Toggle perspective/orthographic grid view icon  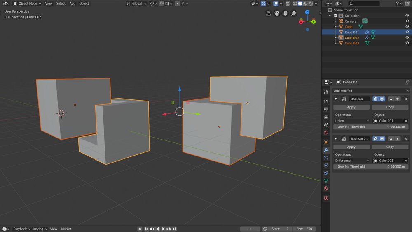(x=269, y=14)
